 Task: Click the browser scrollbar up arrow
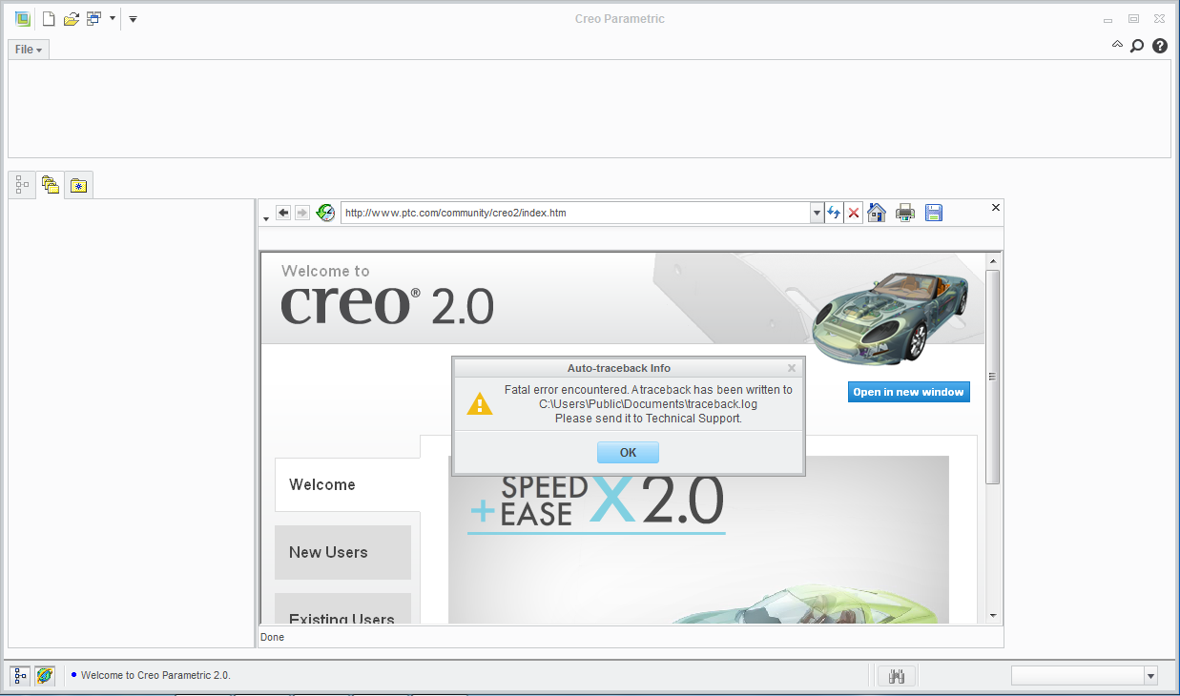[993, 260]
